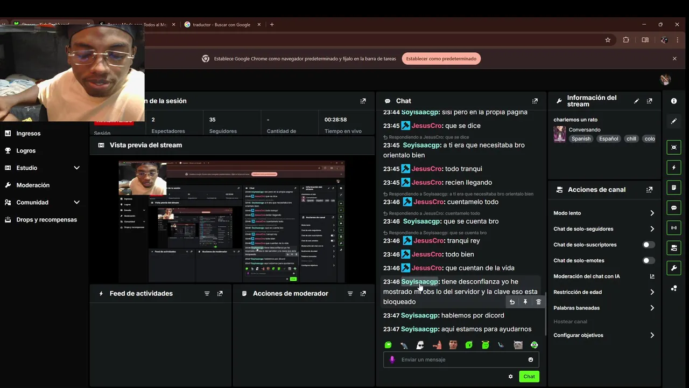This screenshot has width=689, height=388.
Task: Open filter for Feed de actividades
Action: pyautogui.click(x=207, y=294)
